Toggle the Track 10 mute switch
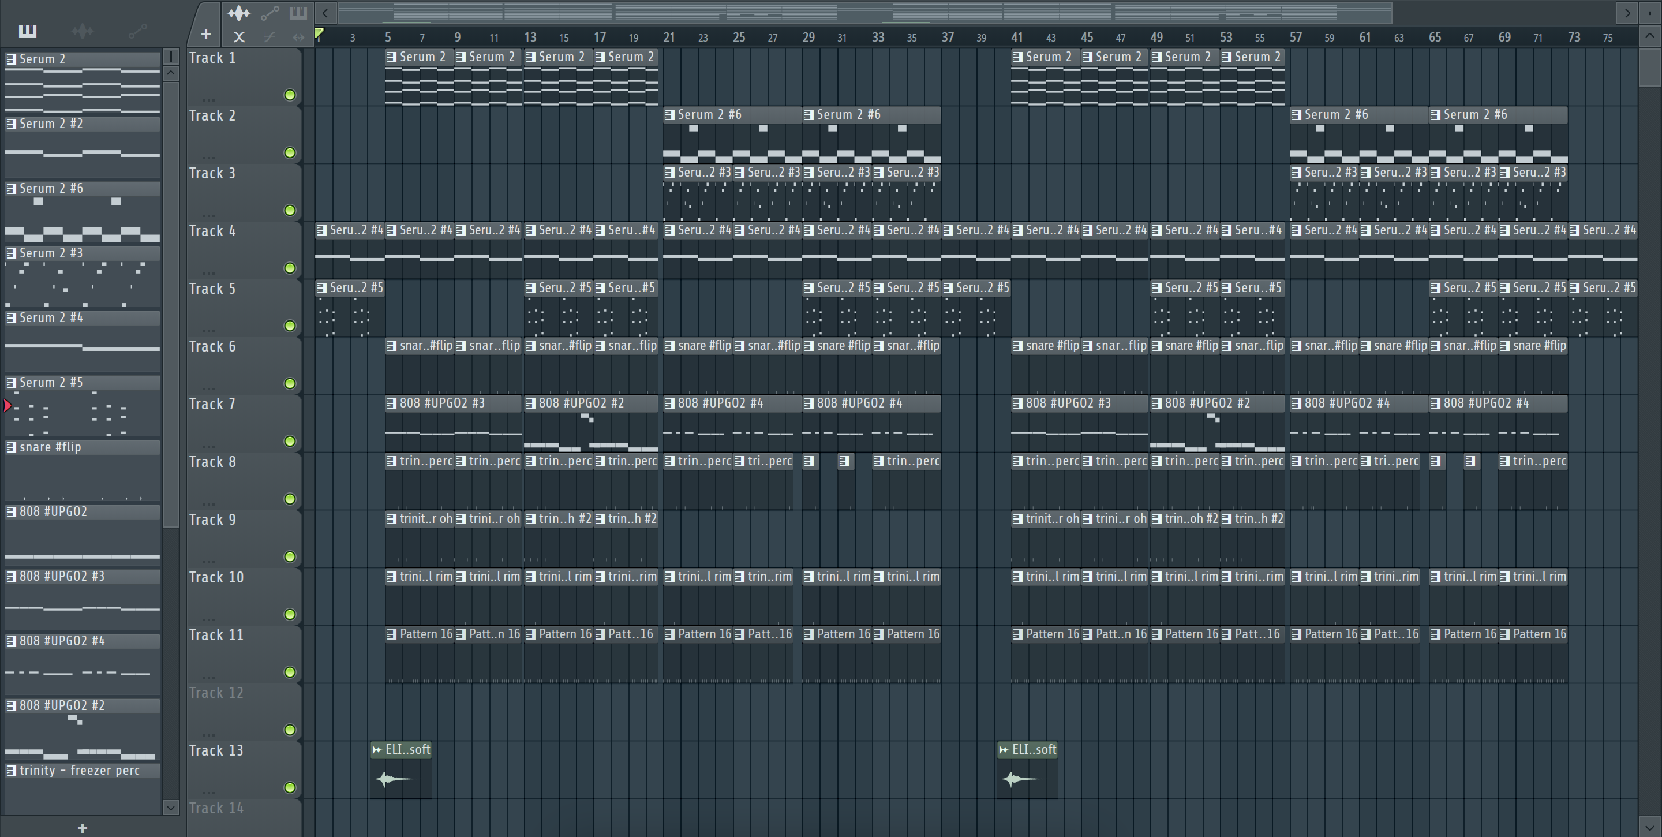Screen dimensions: 1662x837 pos(290,614)
